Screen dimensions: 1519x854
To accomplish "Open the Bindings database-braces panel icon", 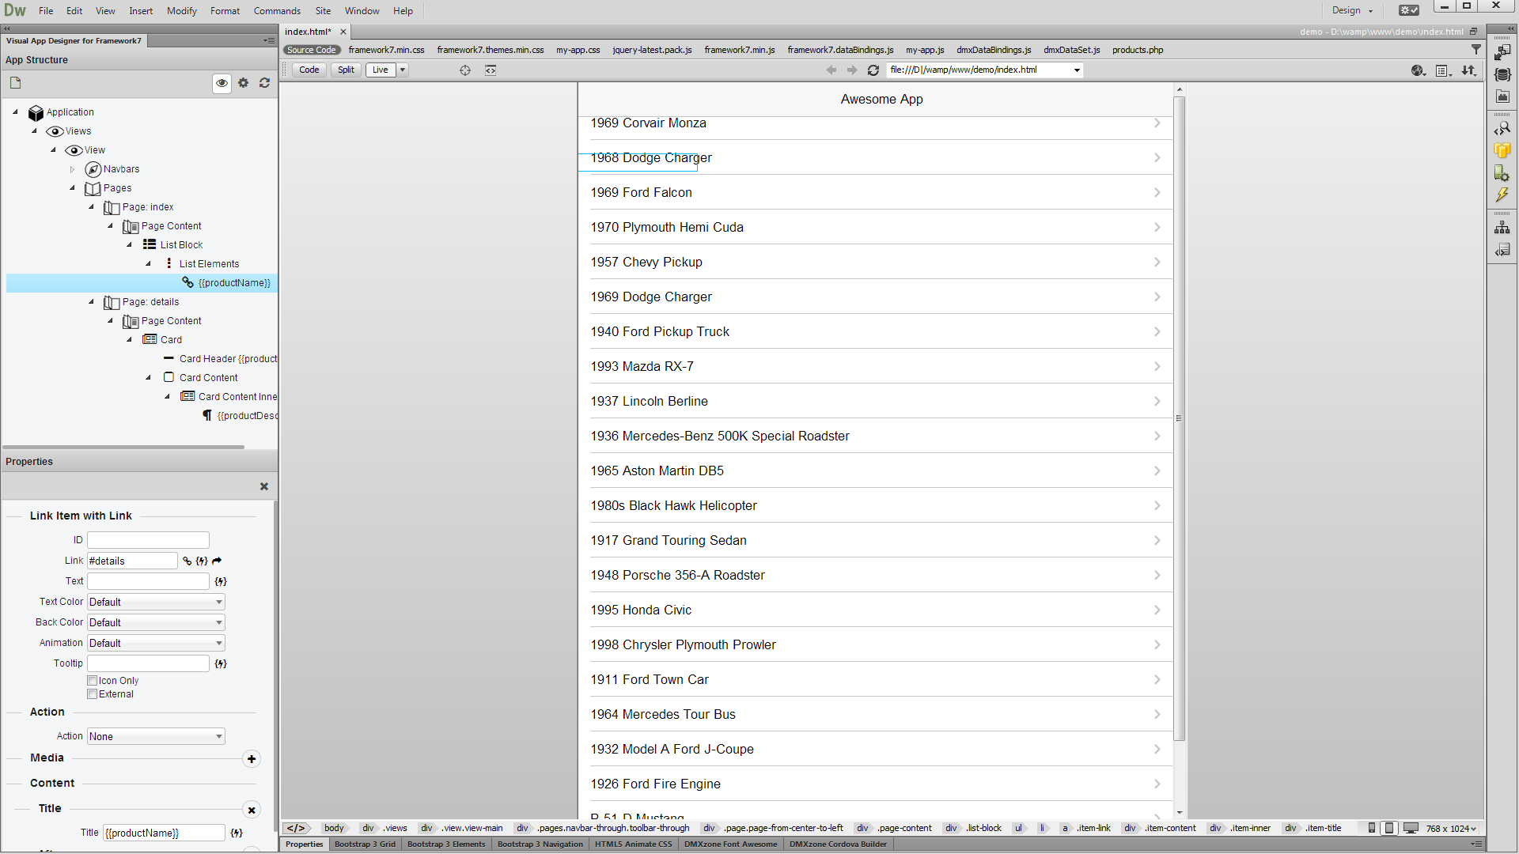I will [1502, 74].
